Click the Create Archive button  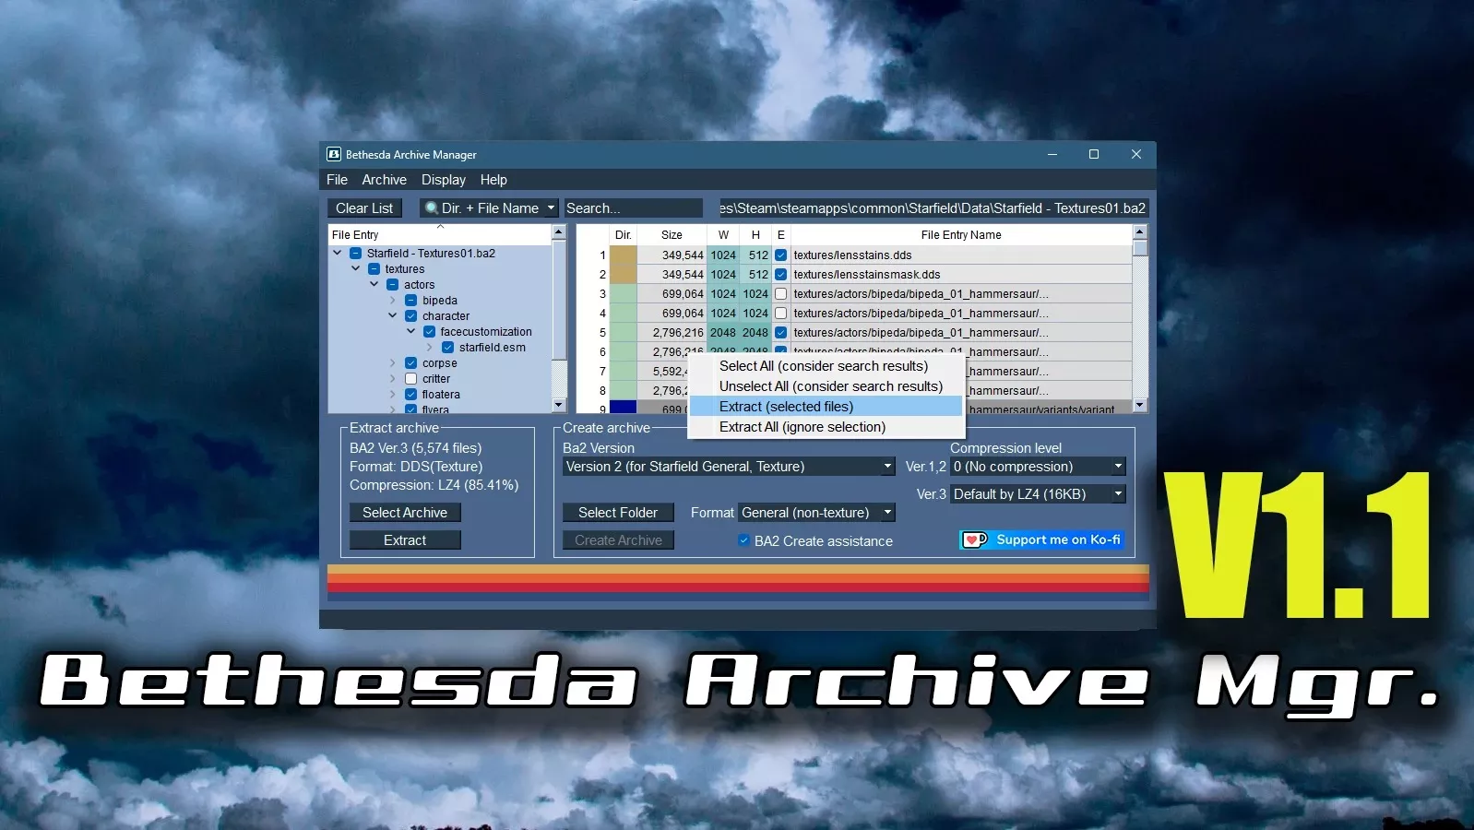coord(618,540)
